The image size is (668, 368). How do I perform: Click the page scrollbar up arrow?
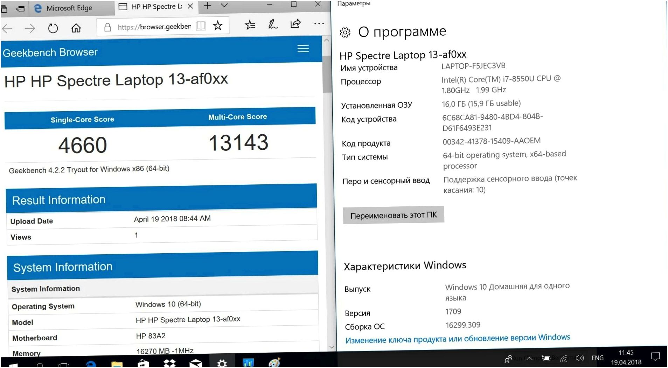click(x=326, y=40)
